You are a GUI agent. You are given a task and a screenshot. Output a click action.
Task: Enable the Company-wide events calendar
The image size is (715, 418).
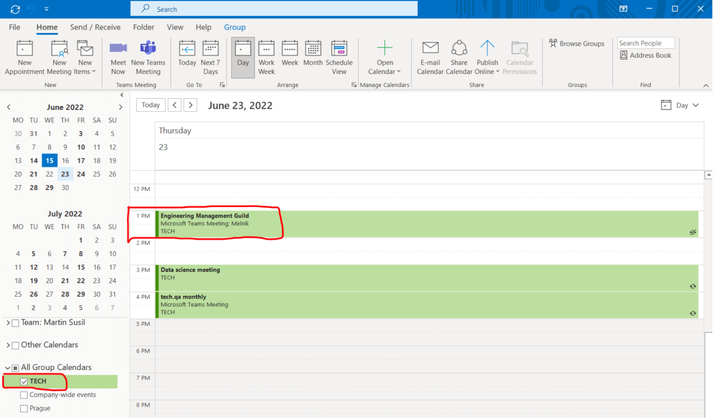(x=24, y=395)
